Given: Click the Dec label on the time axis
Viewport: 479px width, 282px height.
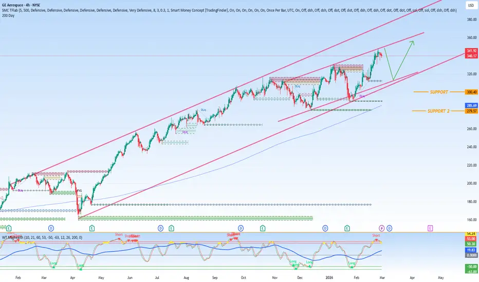Looking at the screenshot, I should click(x=300, y=278).
